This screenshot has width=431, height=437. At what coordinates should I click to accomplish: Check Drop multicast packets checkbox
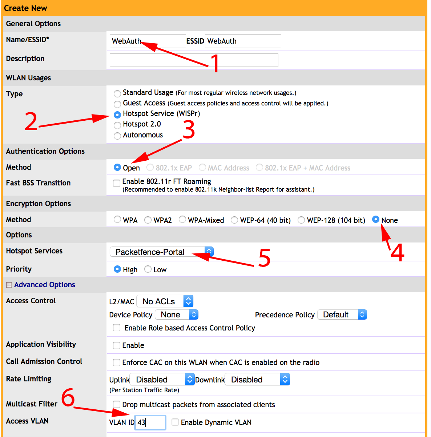click(117, 405)
